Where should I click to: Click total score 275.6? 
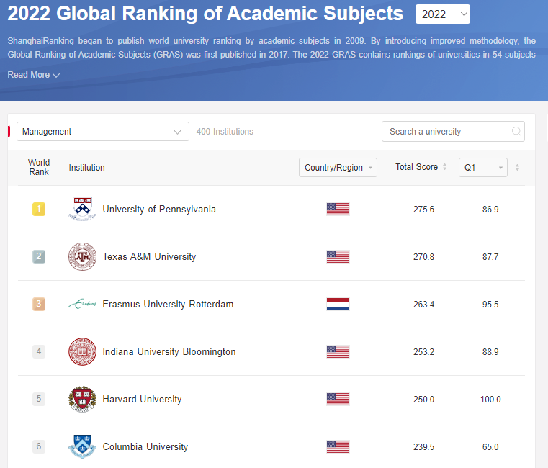(423, 210)
